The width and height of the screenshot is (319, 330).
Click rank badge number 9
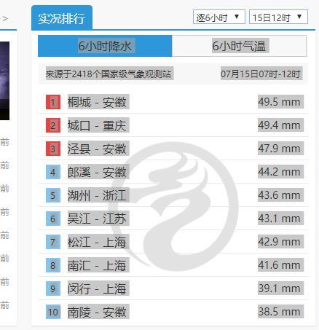(x=53, y=288)
